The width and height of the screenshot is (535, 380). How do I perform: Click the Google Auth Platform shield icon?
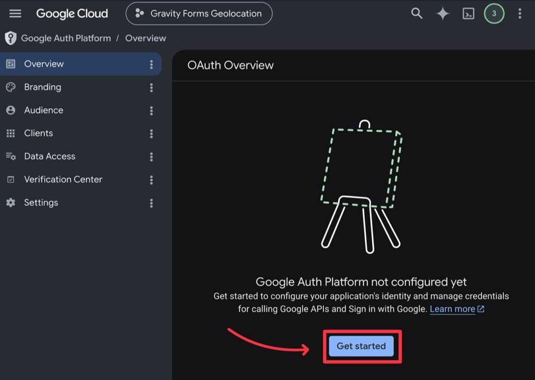coord(10,38)
